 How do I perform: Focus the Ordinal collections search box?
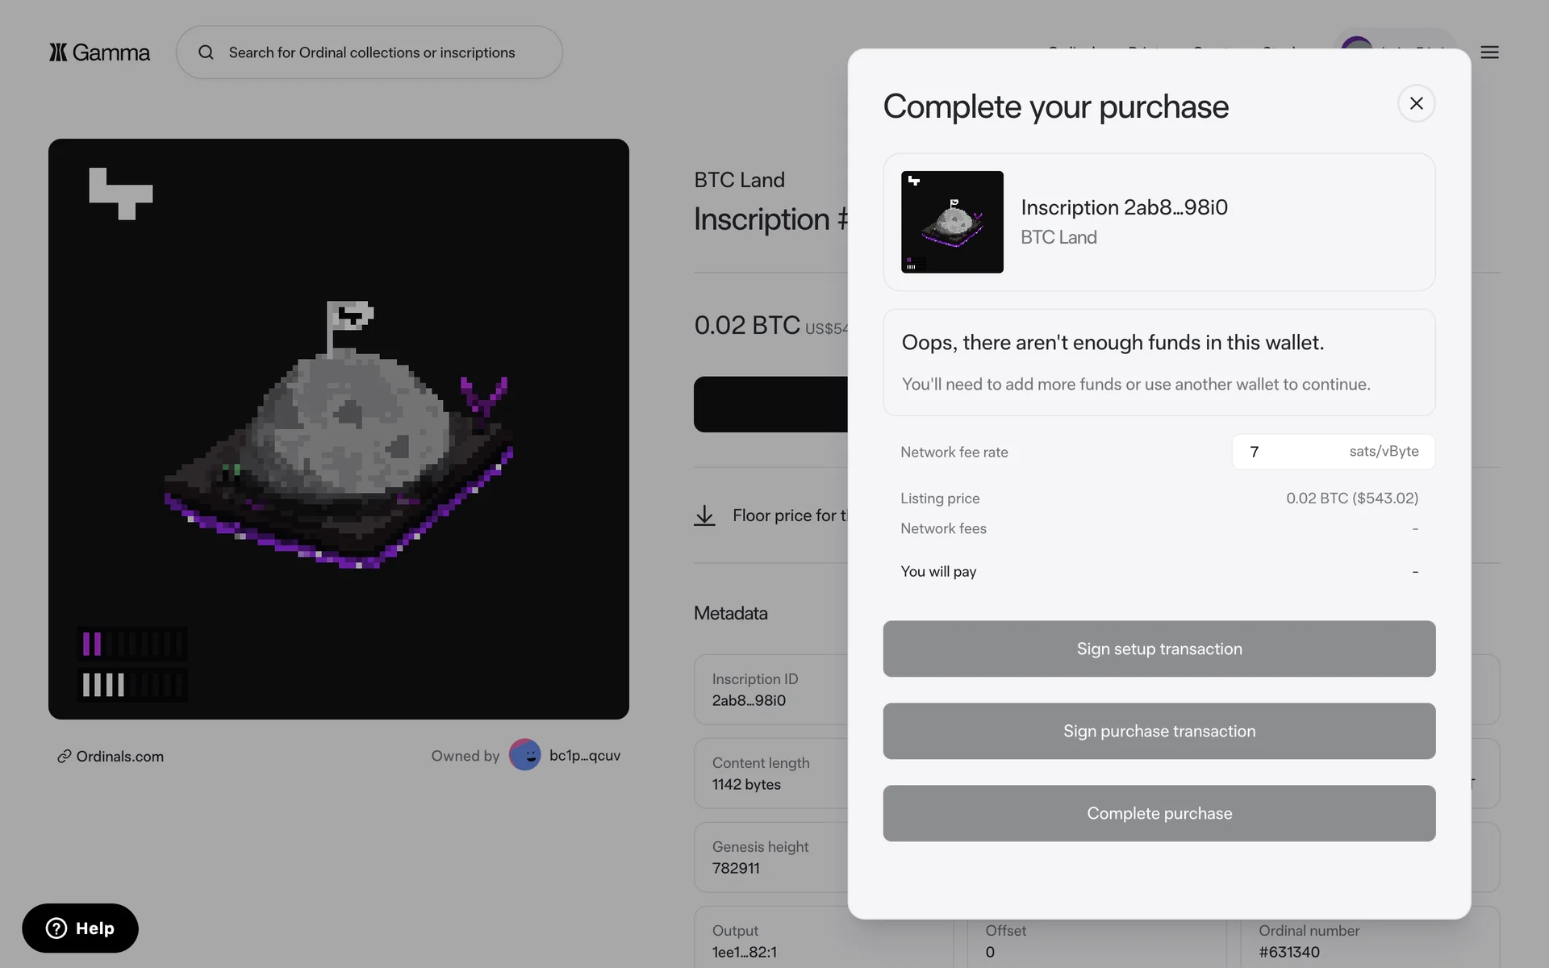point(372,52)
